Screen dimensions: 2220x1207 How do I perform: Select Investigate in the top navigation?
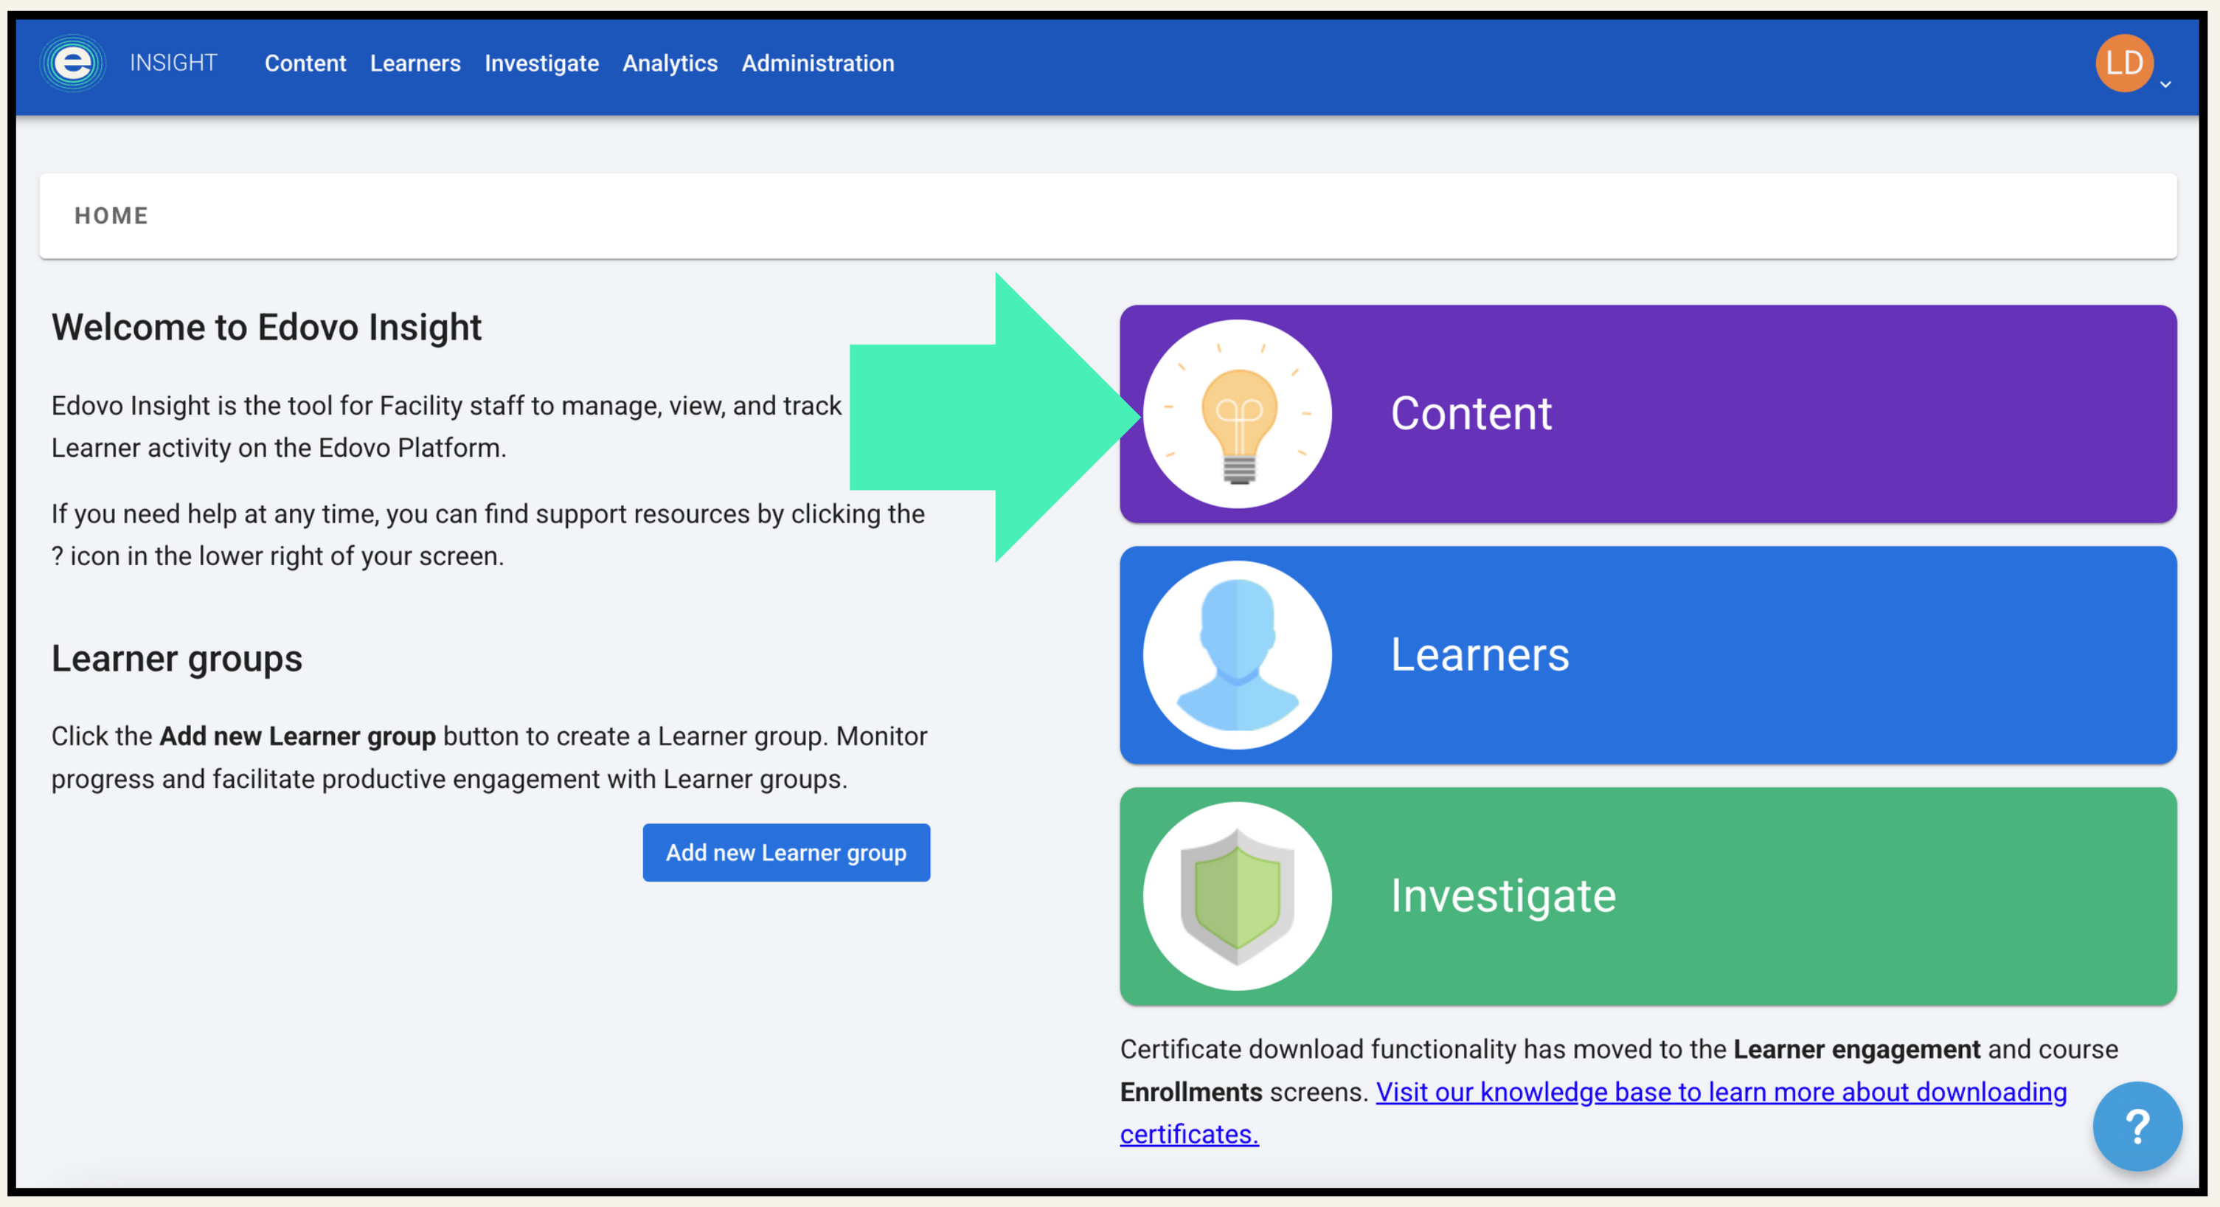pyautogui.click(x=541, y=63)
